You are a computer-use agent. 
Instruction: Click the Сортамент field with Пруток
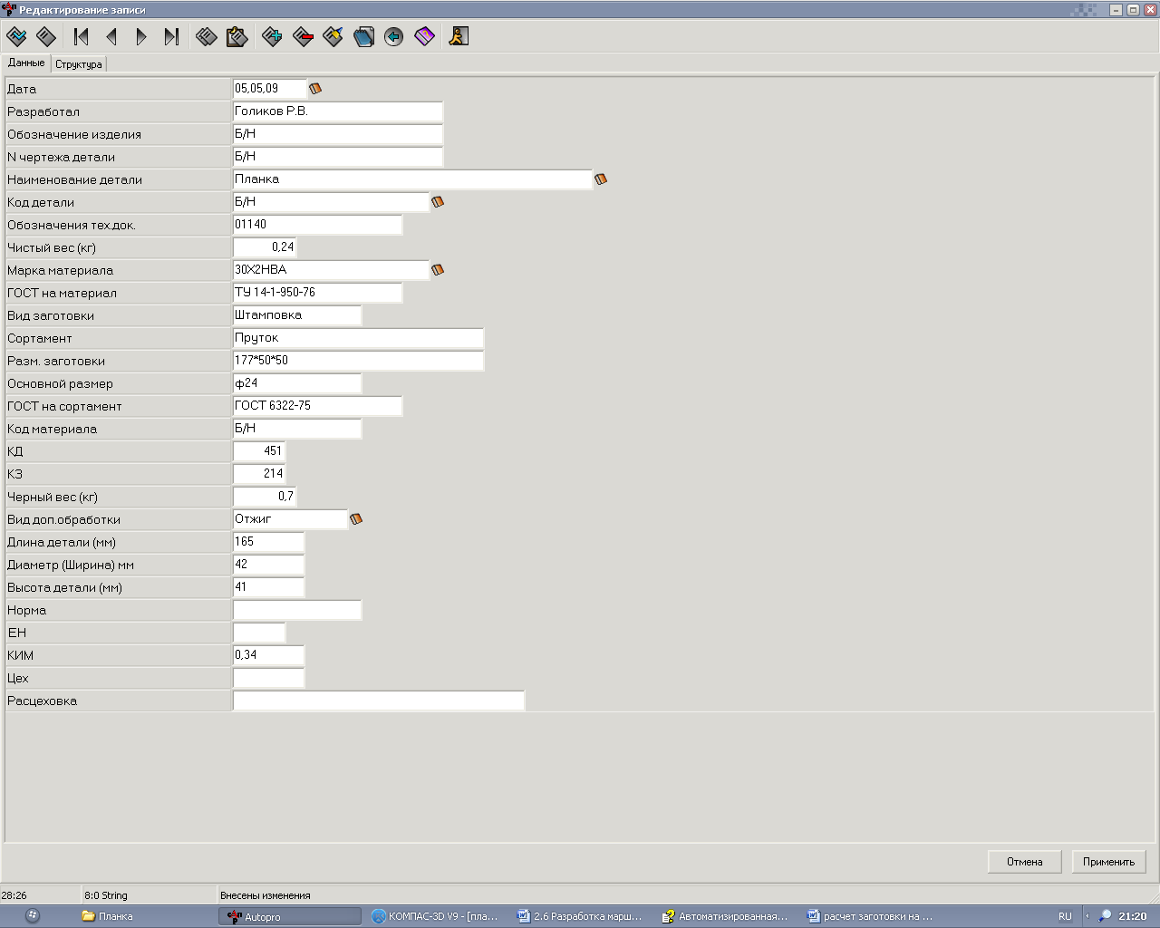(358, 338)
